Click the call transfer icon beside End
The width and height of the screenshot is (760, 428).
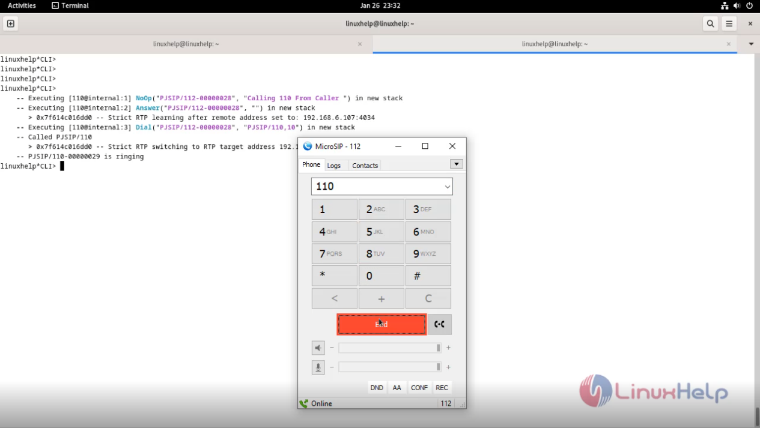439,324
